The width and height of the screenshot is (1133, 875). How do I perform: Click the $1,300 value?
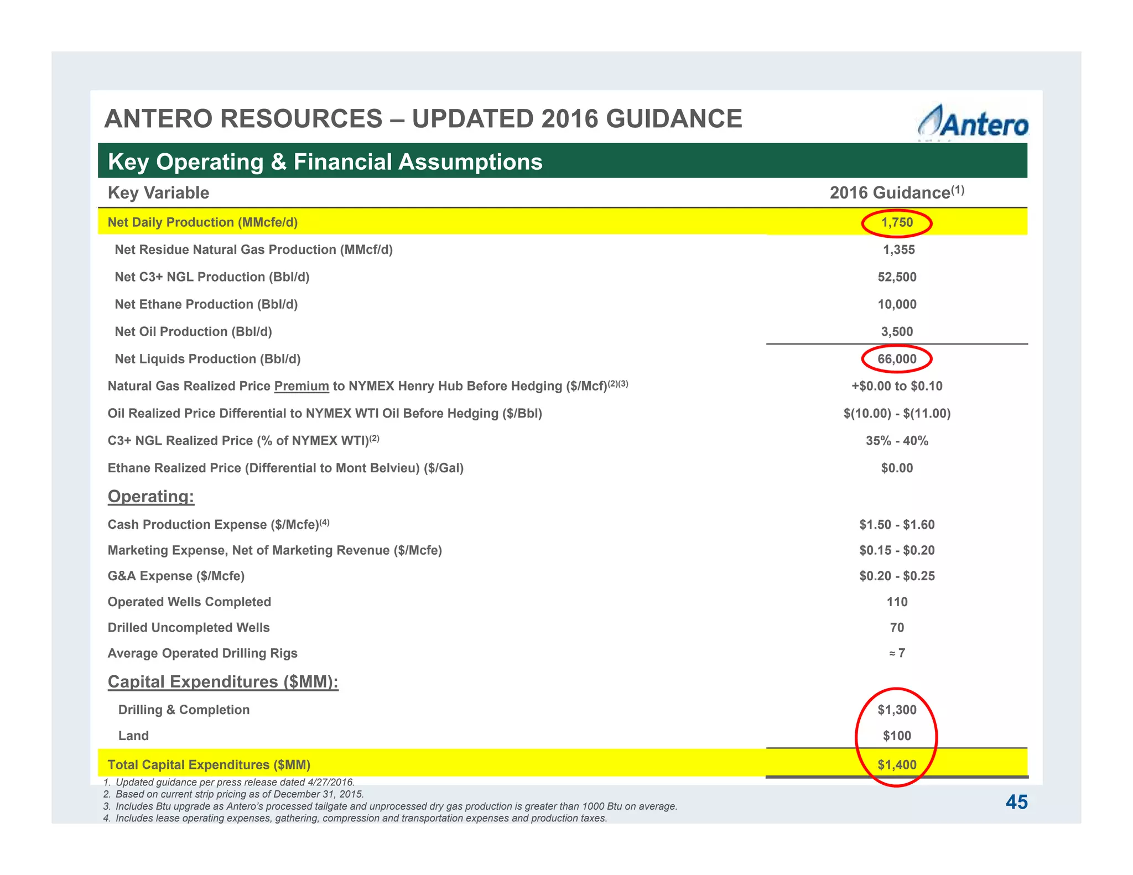pyautogui.click(x=897, y=710)
